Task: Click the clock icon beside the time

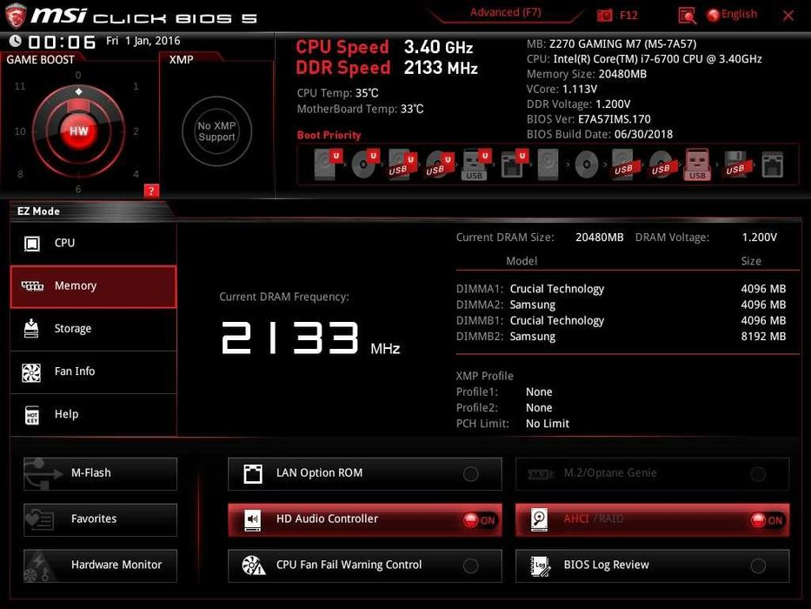Action: coord(16,40)
